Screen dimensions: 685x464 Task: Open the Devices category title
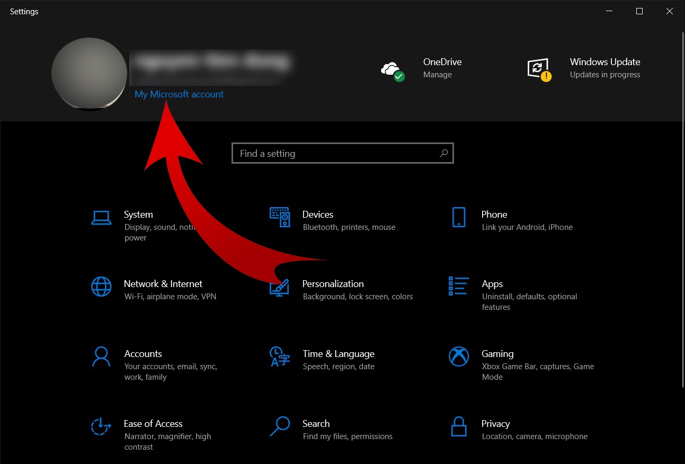pyautogui.click(x=318, y=215)
